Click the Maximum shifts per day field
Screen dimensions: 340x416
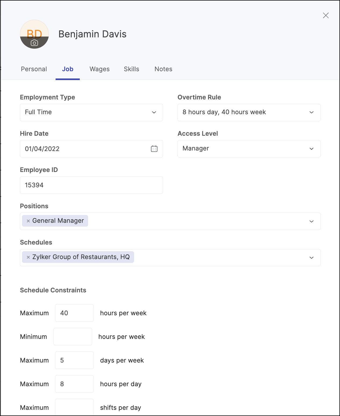pos(74,407)
